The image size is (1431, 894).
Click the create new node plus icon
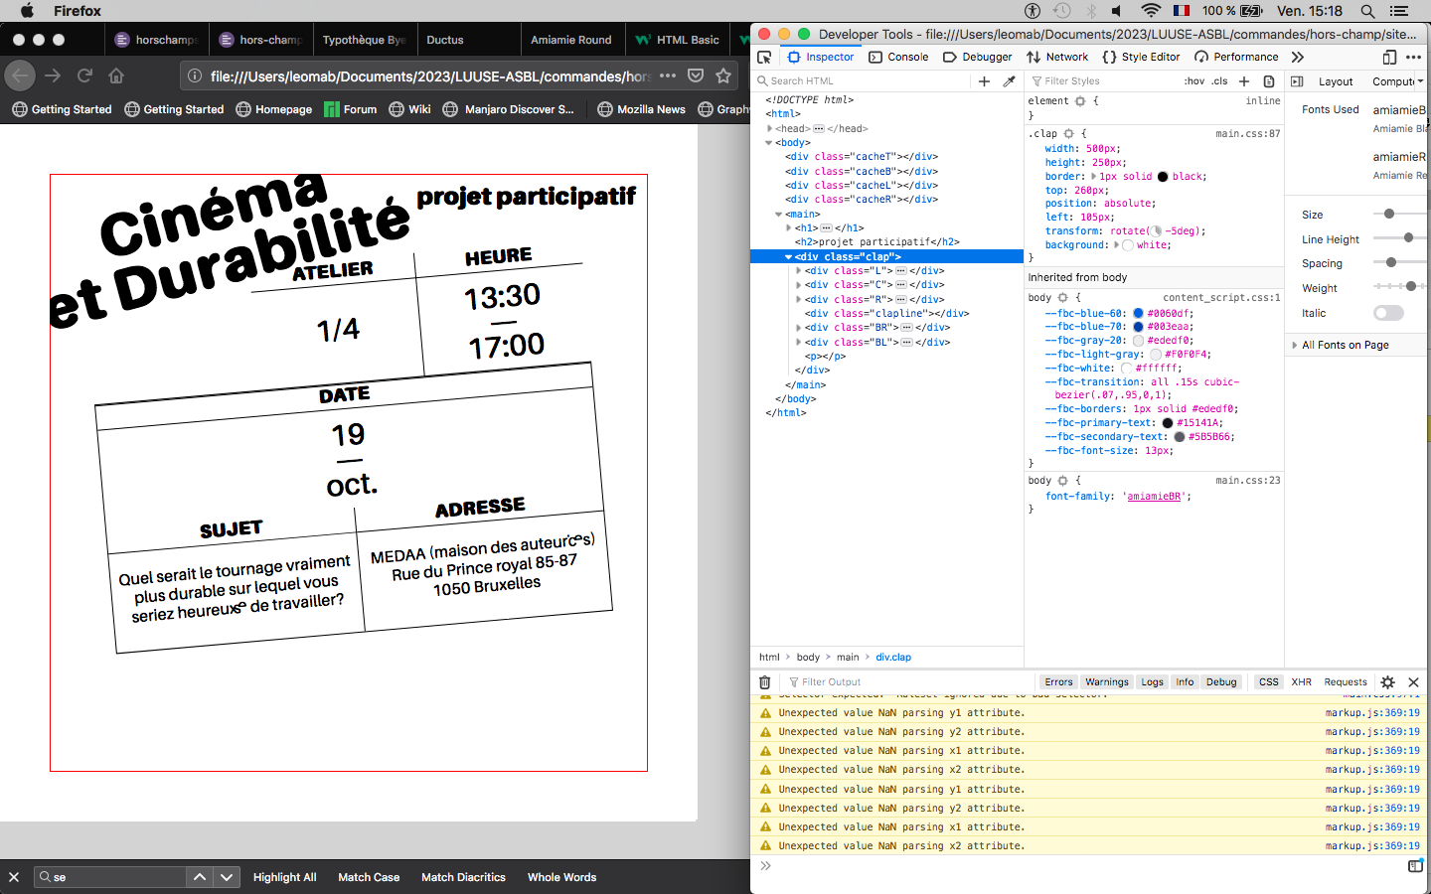click(984, 81)
